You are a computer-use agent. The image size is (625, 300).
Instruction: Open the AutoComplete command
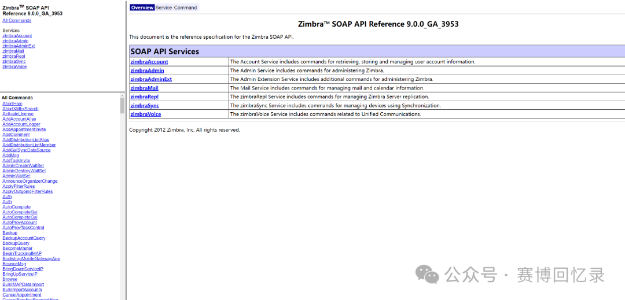(x=16, y=207)
